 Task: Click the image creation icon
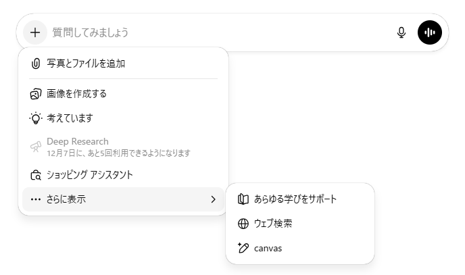click(x=36, y=94)
